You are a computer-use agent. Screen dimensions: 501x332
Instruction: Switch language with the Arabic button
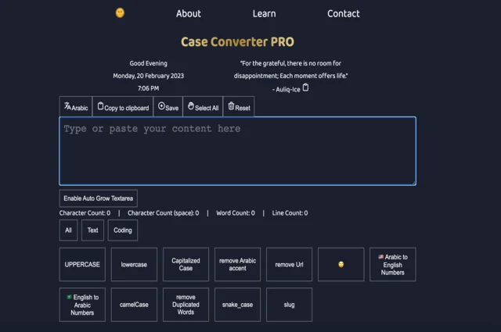[76, 106]
